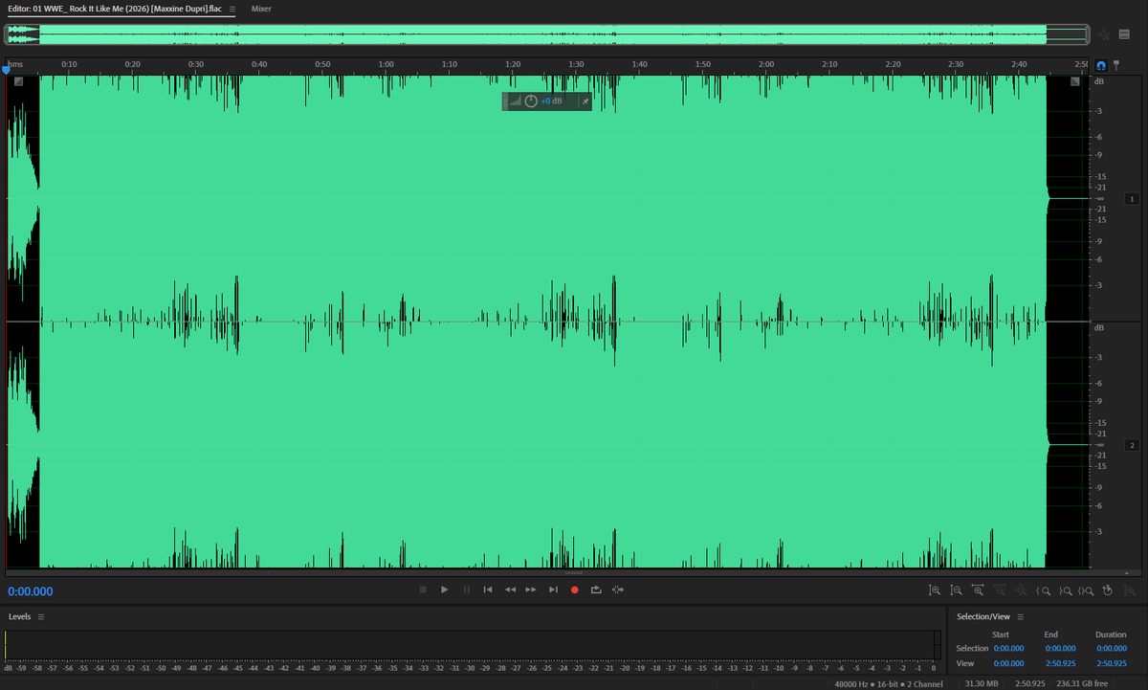
Task: Click the Selection End time field
Action: pos(1060,648)
